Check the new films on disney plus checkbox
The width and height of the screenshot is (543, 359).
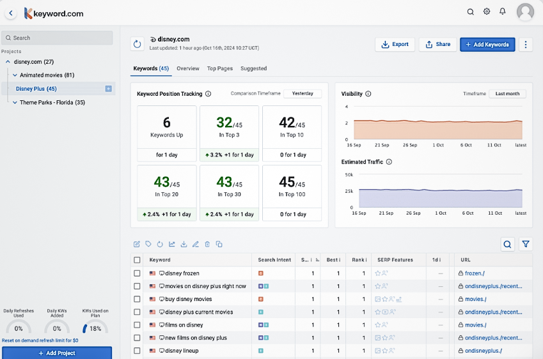[x=137, y=337]
